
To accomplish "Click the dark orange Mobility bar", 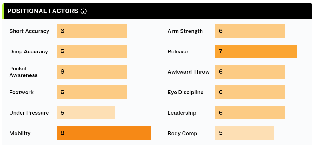I will click(x=104, y=133).
